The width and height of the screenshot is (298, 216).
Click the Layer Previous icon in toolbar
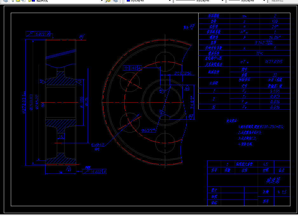(115, 1)
